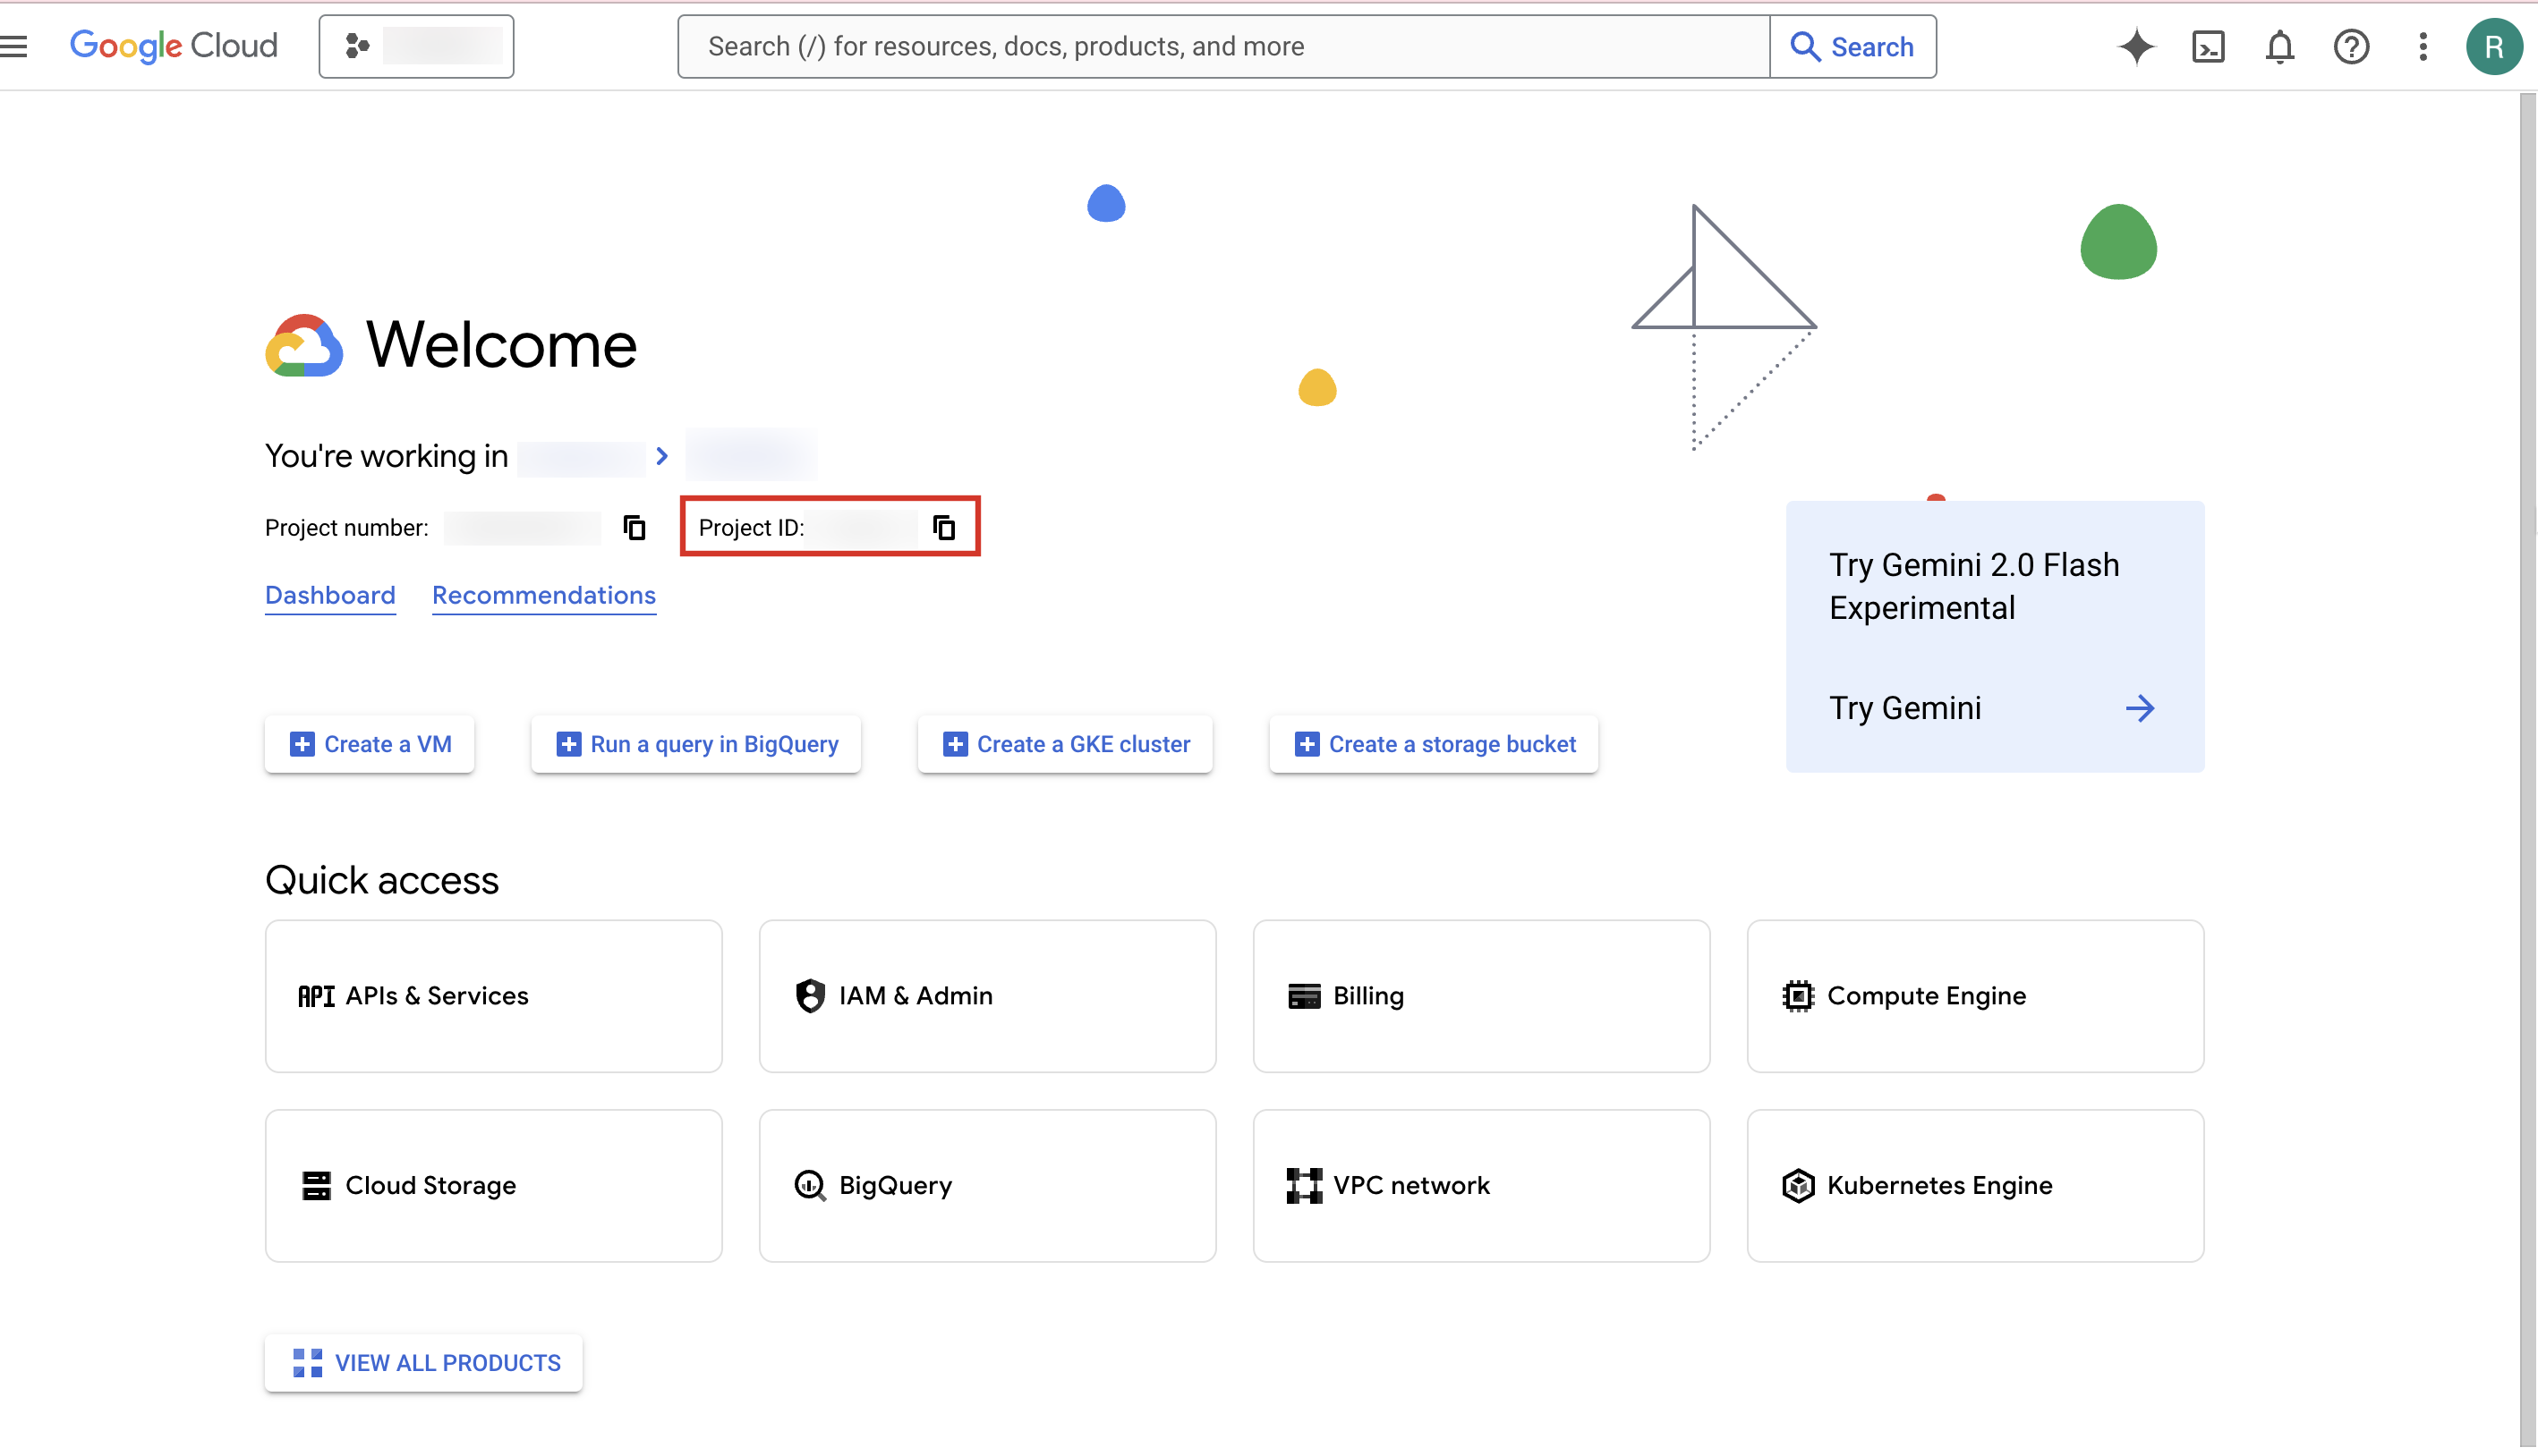Expand the organization breadcrumb chevron

(661, 456)
